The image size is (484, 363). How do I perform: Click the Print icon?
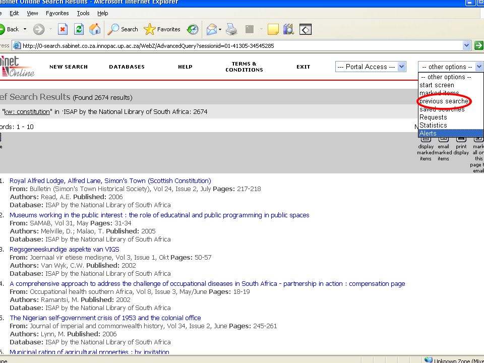tap(231, 29)
